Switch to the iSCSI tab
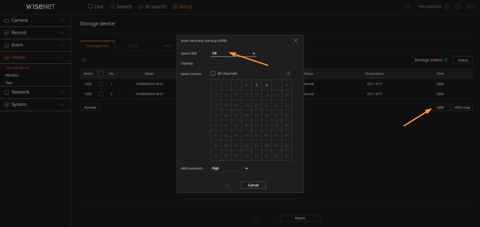This screenshot has width=480, height=227. pyautogui.click(x=133, y=46)
